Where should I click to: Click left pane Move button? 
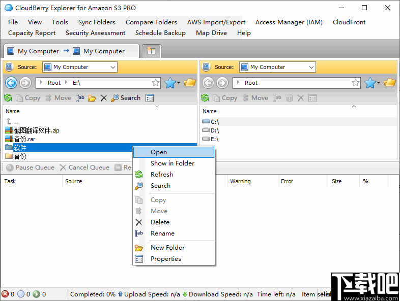tap(59, 98)
